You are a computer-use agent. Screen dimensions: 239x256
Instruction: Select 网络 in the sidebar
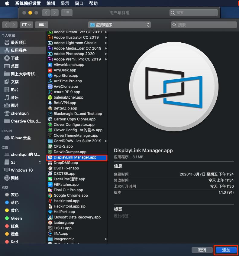[23, 178]
